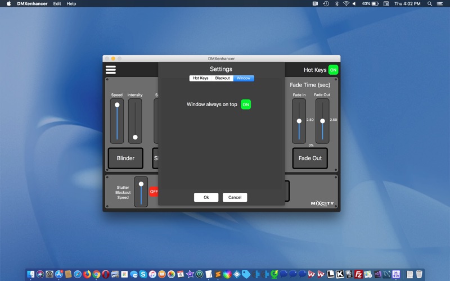Click the black L app icon in Dock
Screen dimensions: 450x281
(x=331, y=274)
